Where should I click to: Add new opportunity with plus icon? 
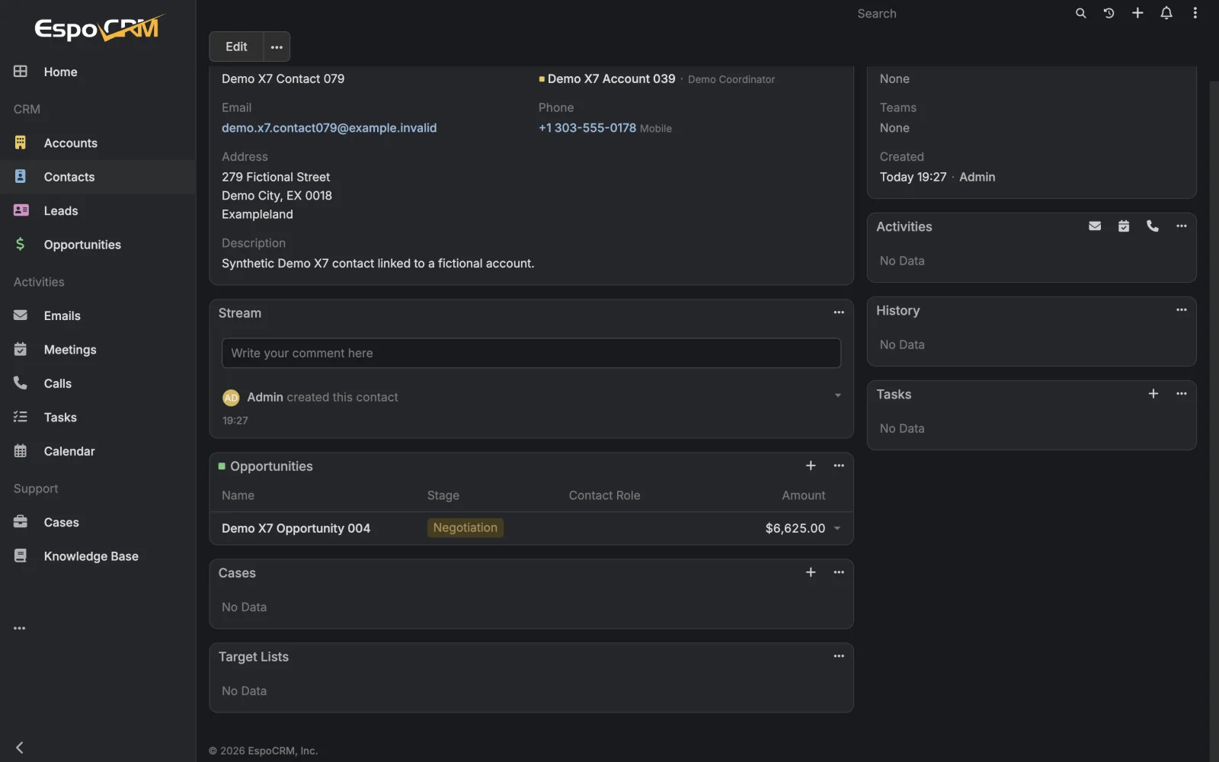pyautogui.click(x=811, y=466)
